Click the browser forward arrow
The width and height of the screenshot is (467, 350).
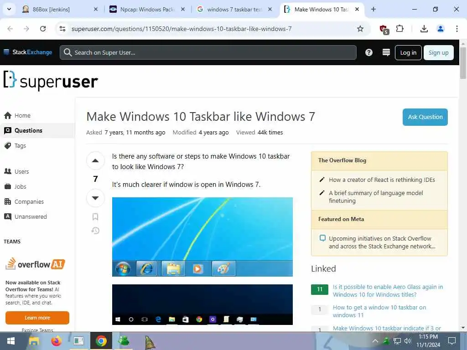point(26,29)
